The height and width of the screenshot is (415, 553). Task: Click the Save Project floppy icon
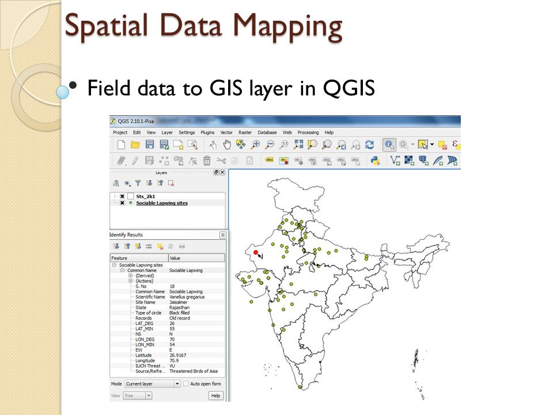[150, 144]
